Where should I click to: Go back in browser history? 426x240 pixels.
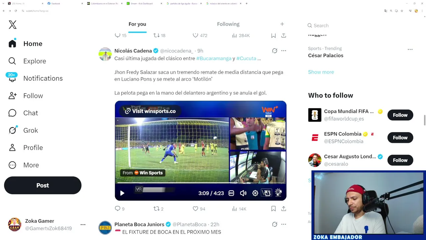4,11
